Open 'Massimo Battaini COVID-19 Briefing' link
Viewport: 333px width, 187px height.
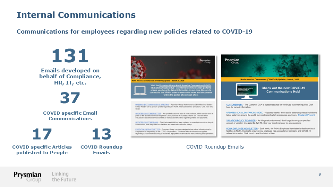pos(152,105)
